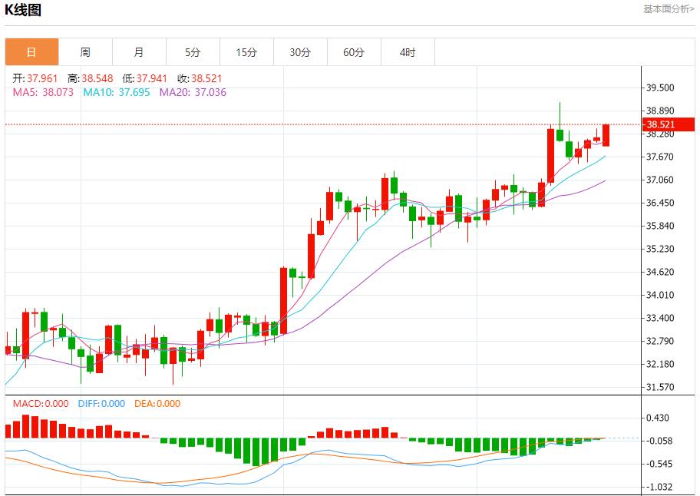Click the latest red candlestick on the right
This screenshot has width=700, height=496.
tap(606, 135)
